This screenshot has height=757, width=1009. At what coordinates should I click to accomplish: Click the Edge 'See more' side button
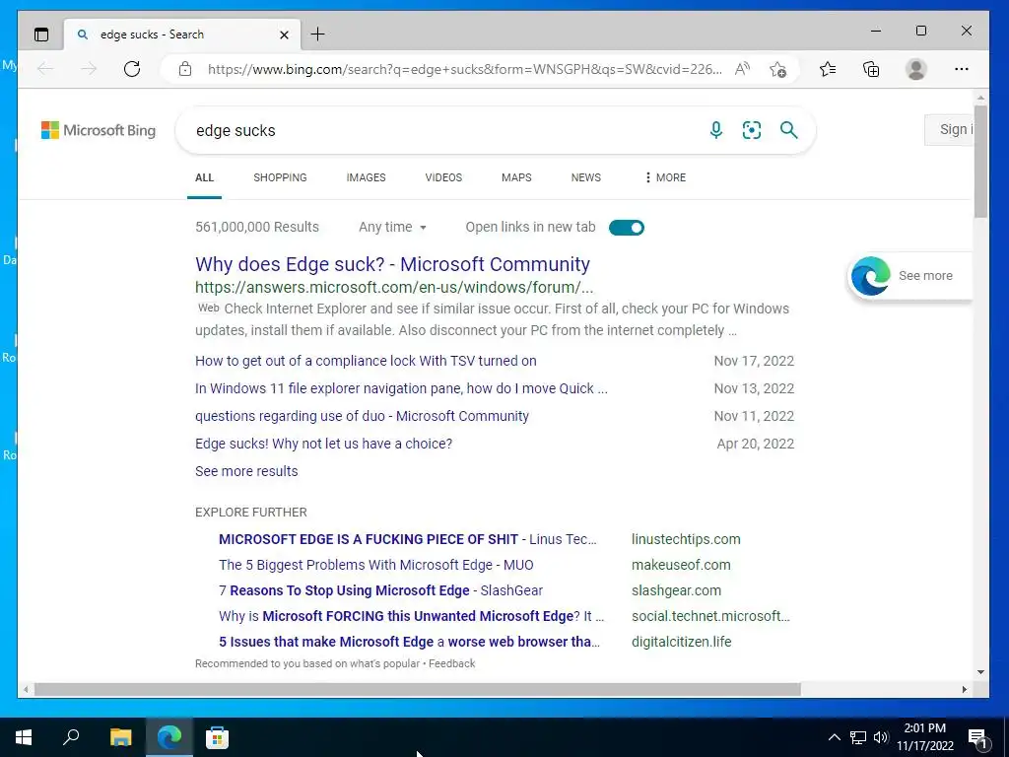click(x=909, y=276)
